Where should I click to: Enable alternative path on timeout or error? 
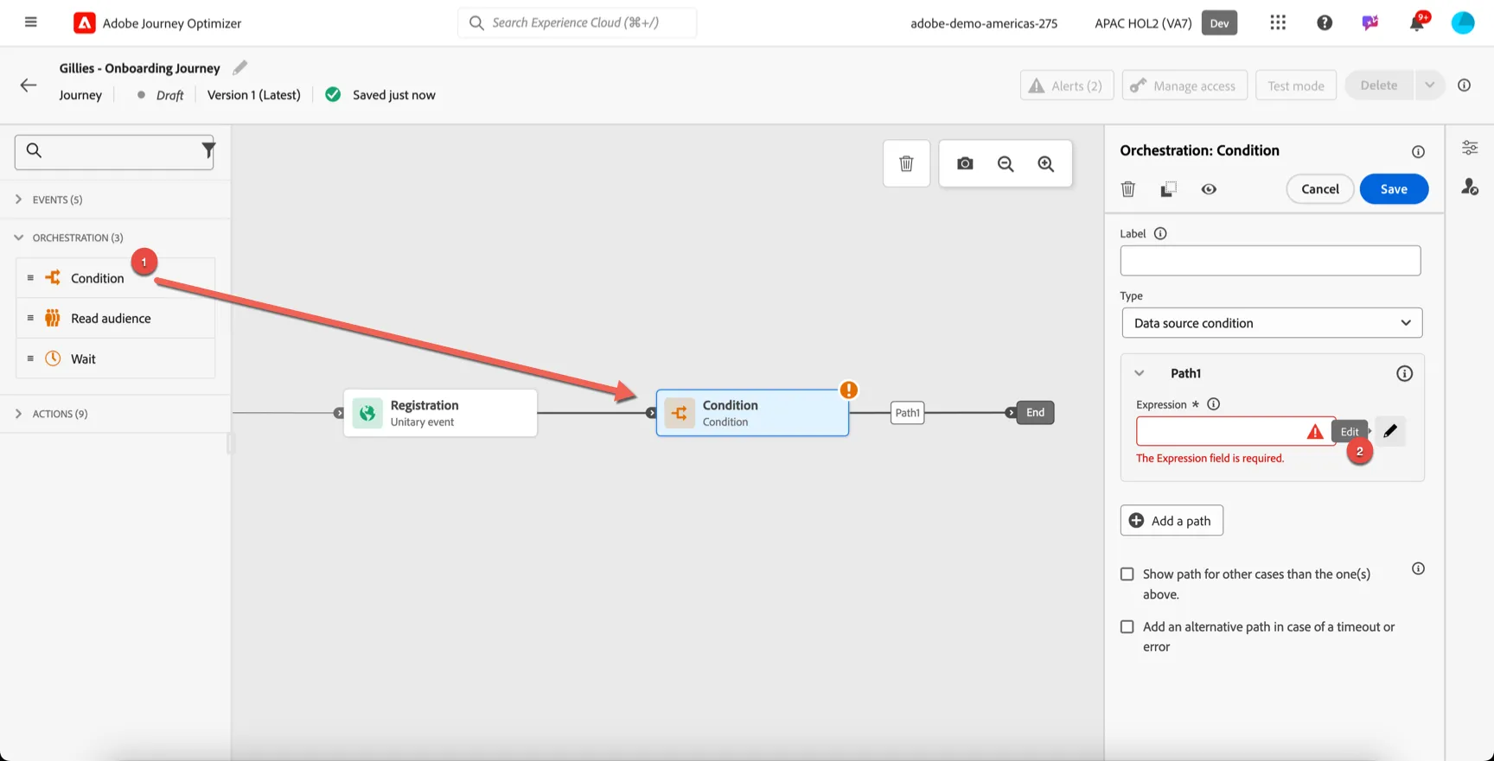pos(1127,627)
